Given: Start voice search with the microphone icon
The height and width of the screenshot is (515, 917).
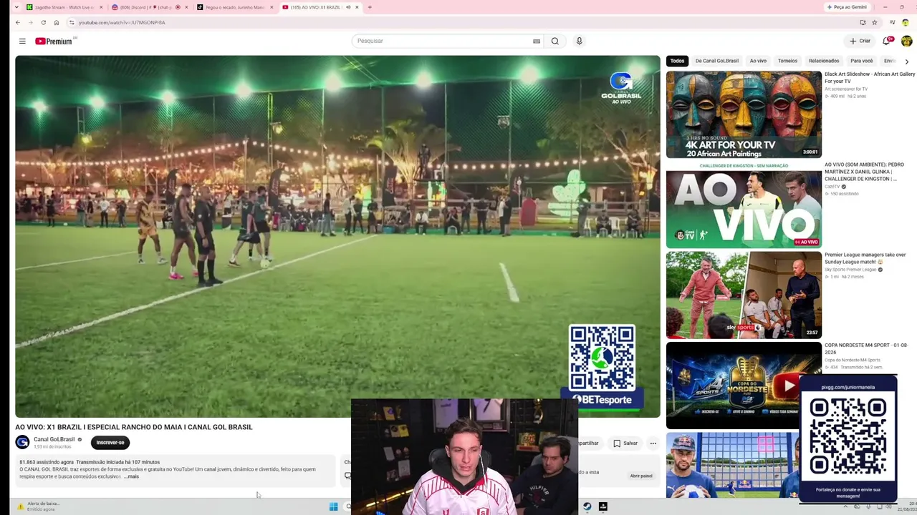Looking at the screenshot, I should [x=579, y=41].
